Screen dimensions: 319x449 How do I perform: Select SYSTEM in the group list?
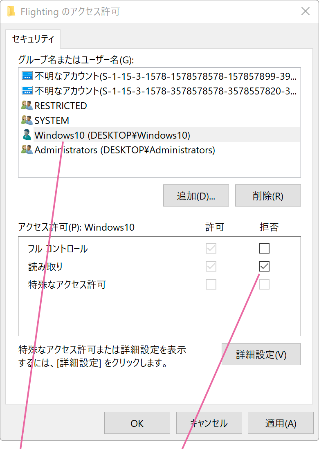click(159, 120)
